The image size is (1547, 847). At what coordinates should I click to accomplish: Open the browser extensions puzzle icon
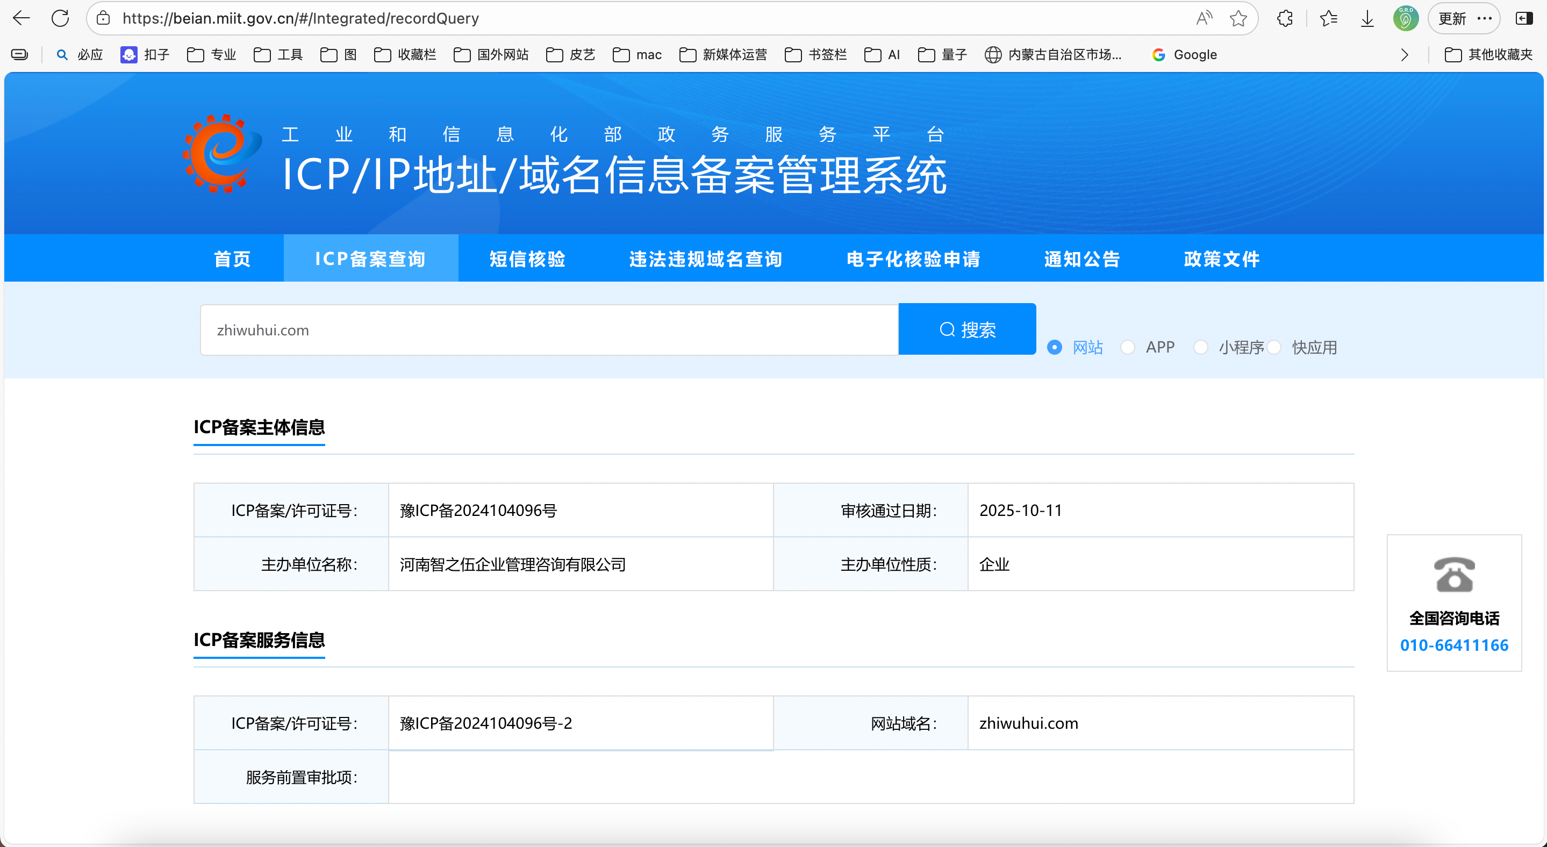point(1285,18)
